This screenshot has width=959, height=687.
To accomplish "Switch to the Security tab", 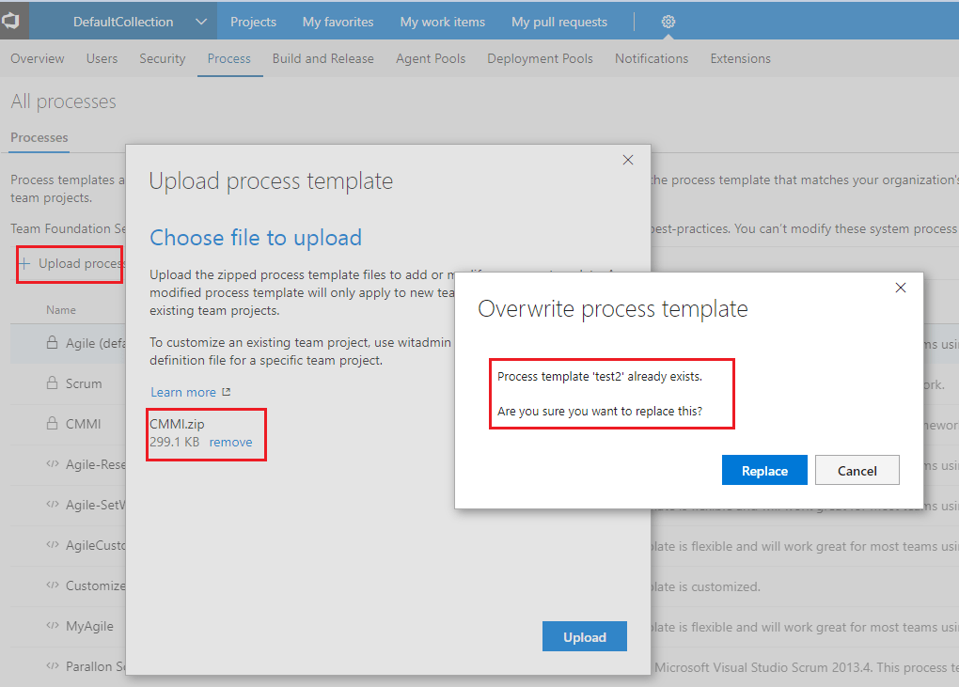I will [162, 58].
